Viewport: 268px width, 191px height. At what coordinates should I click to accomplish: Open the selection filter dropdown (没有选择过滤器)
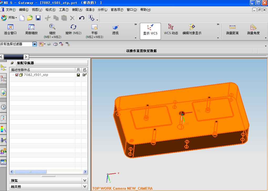click(x=35, y=44)
